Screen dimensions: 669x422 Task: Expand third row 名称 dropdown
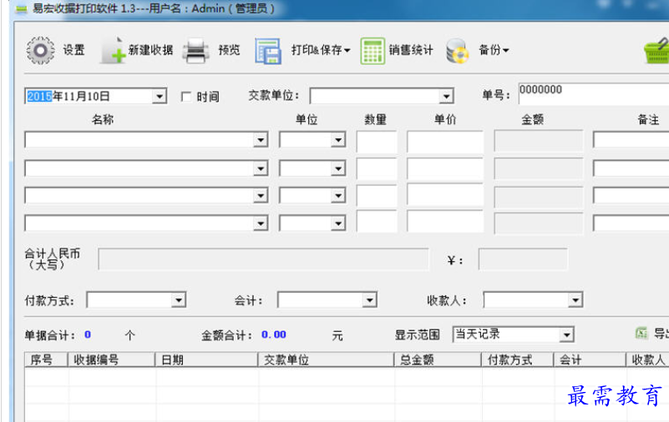coord(261,196)
